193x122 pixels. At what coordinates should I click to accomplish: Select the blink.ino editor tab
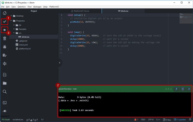[123, 11]
